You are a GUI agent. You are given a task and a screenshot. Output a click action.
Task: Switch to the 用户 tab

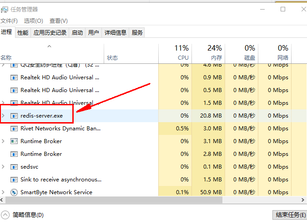93,32
